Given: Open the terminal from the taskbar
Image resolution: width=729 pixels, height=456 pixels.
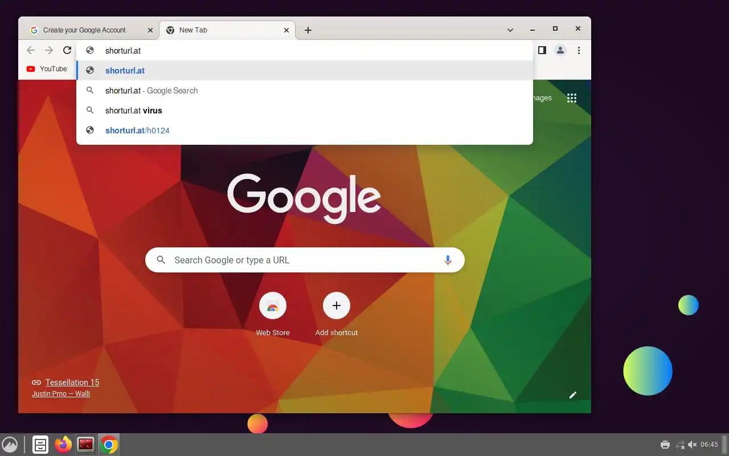Looking at the screenshot, I should tap(86, 445).
